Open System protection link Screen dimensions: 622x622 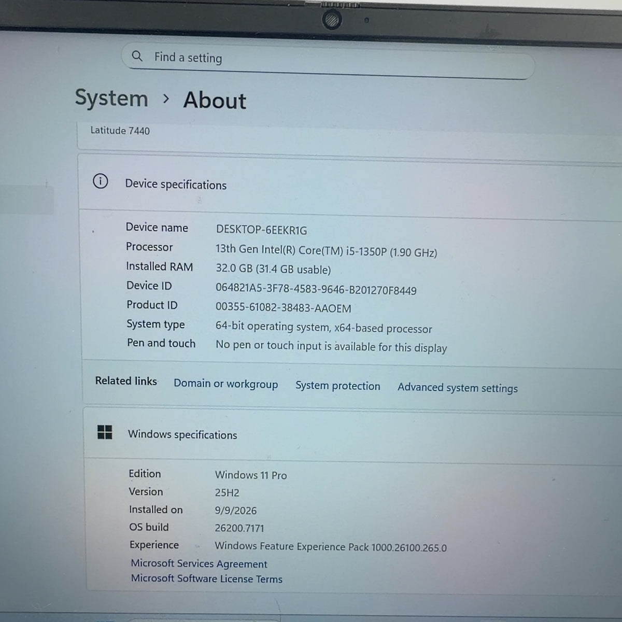(x=337, y=386)
